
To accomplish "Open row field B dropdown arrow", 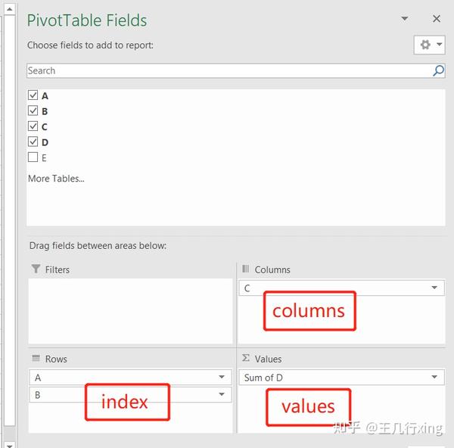I will pos(222,394).
